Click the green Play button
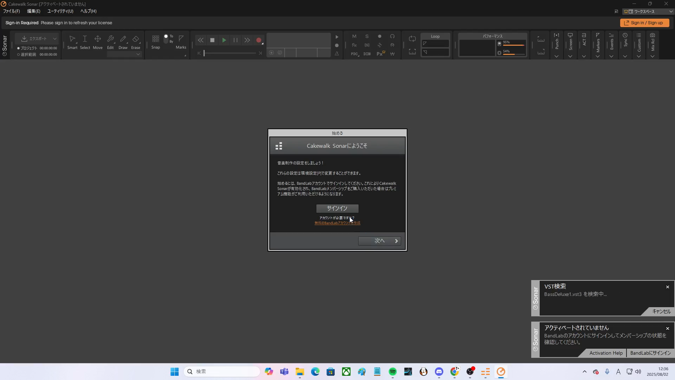Screen dimensions: 675x380 224,40
